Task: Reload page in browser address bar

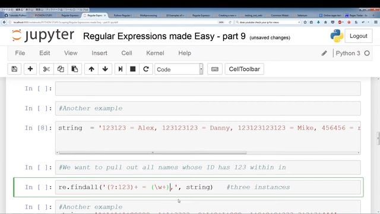Action: tap(230, 22)
